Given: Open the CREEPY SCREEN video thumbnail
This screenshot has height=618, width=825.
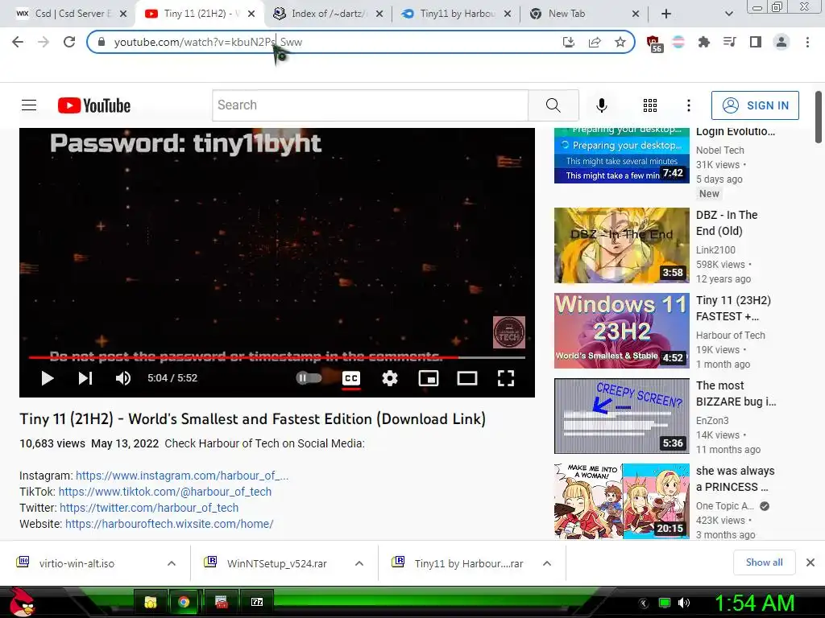Looking at the screenshot, I should [x=621, y=416].
